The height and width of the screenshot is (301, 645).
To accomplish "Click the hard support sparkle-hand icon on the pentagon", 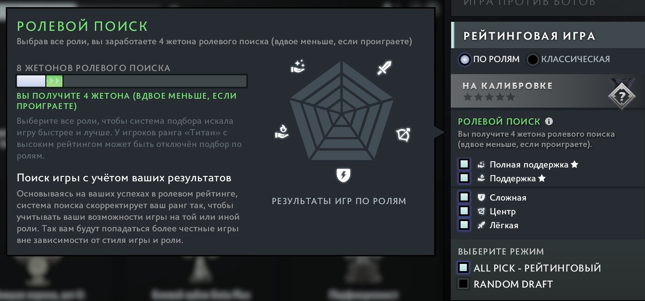I will click(x=298, y=67).
